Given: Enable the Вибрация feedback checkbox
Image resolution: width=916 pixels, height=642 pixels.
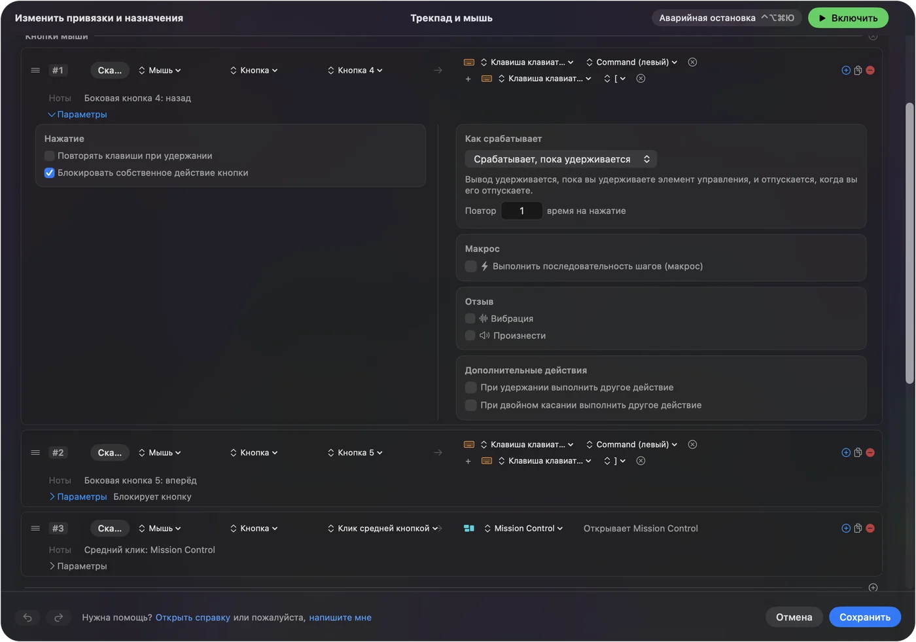Looking at the screenshot, I should click(470, 319).
